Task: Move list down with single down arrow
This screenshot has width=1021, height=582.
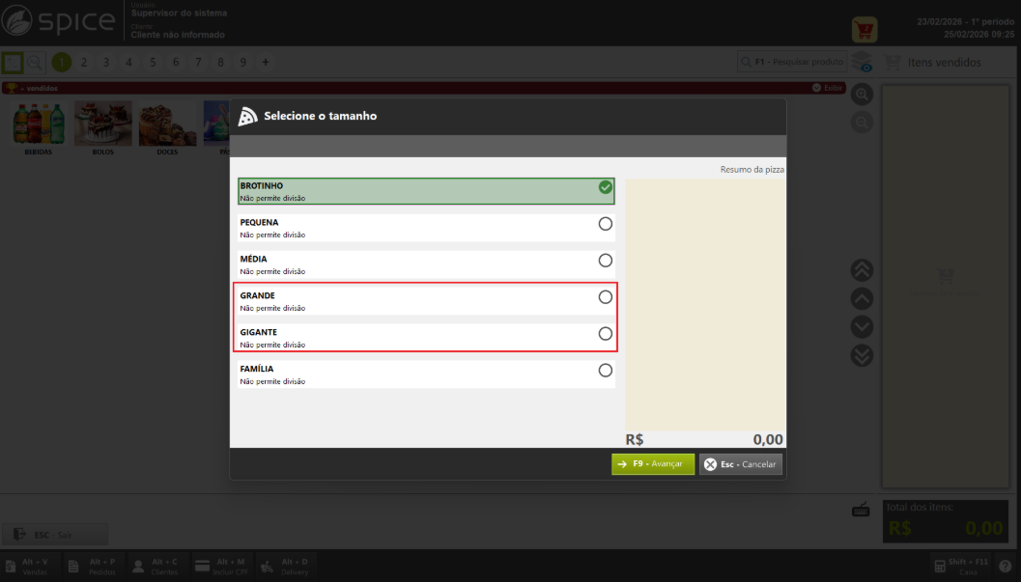Action: (x=862, y=326)
